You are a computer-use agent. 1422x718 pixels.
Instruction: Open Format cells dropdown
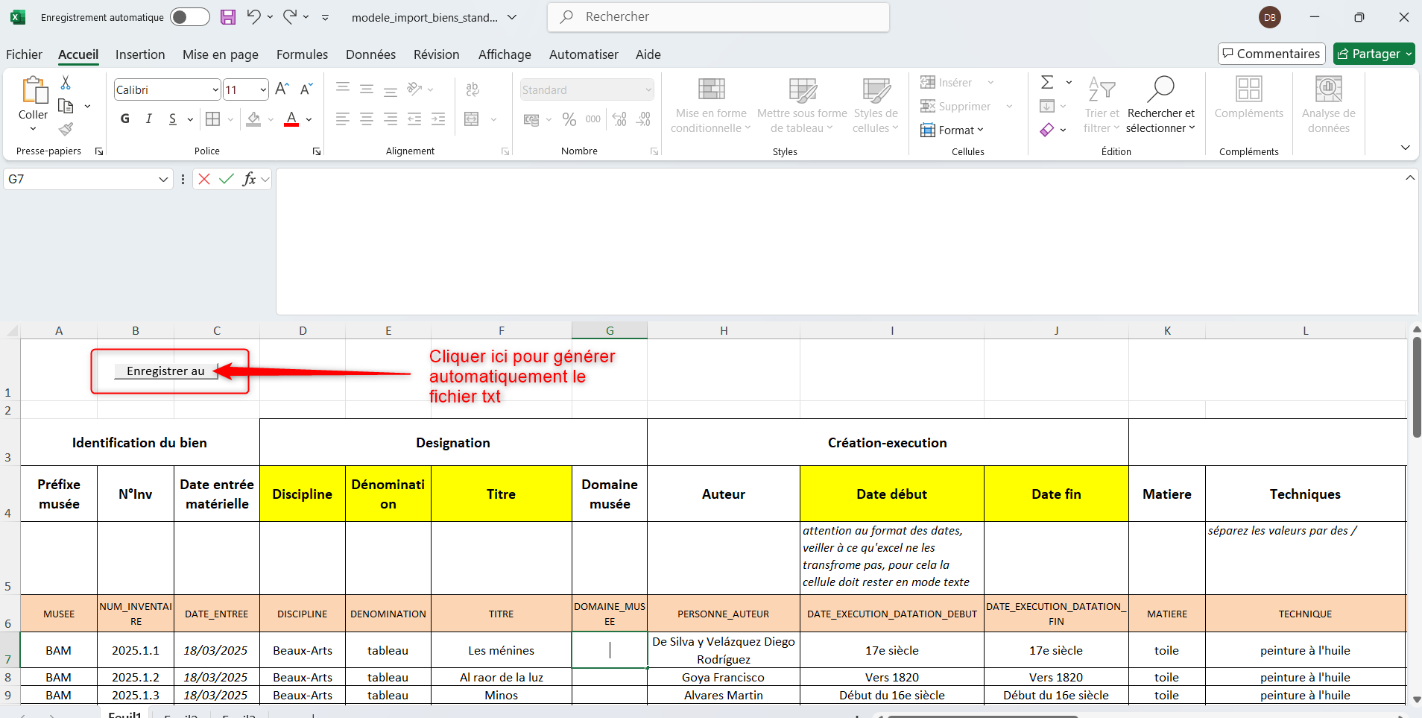(x=952, y=130)
